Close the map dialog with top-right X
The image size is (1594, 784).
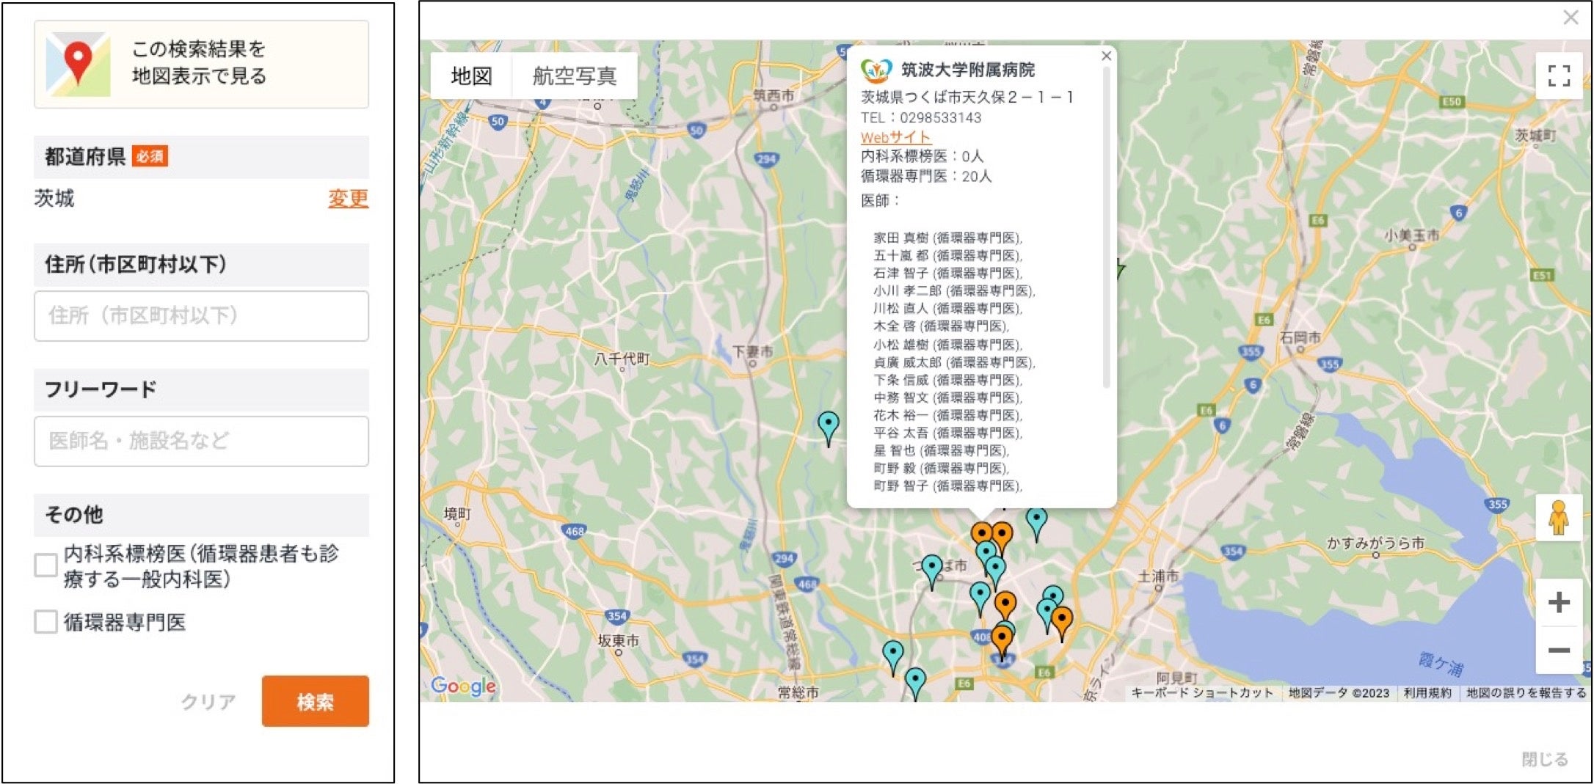coord(1571,17)
